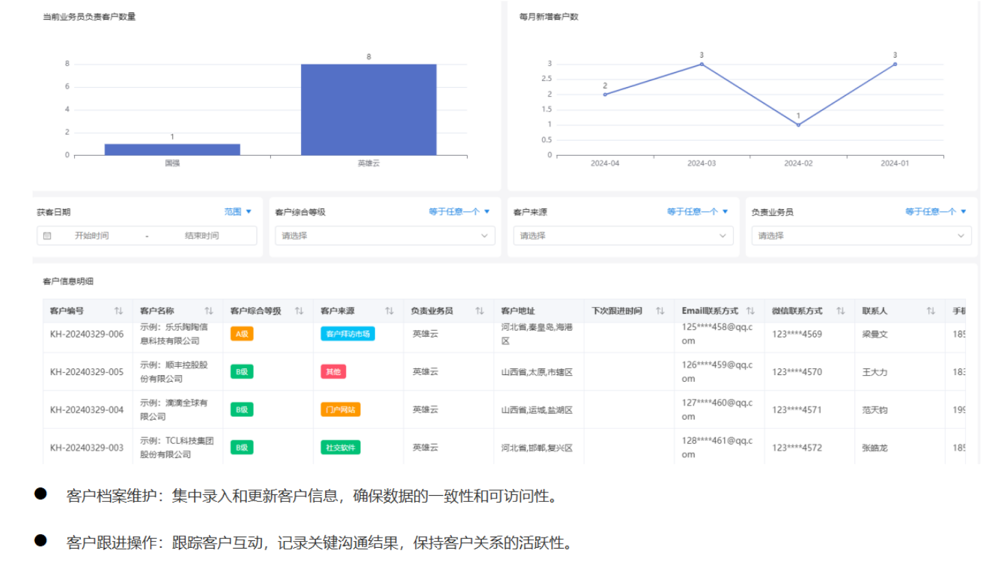This screenshot has width=1001, height=565.
Task: Open the 客户综合等级 请选择 dropdown
Action: [384, 235]
